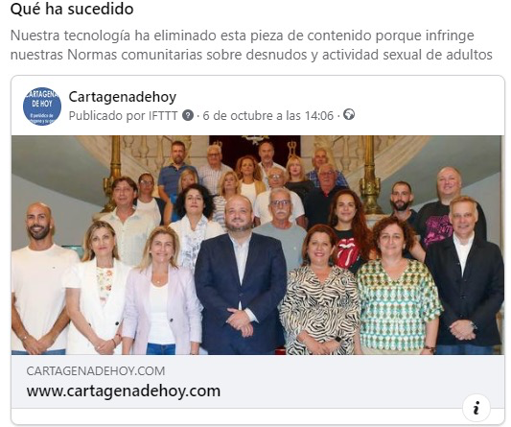The width and height of the screenshot is (511, 427).
Task: Click the question mark icon beside IFTTT
Action: click(188, 115)
